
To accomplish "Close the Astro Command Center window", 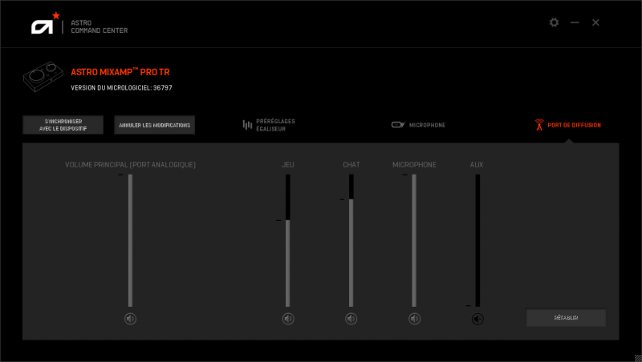I will [595, 22].
